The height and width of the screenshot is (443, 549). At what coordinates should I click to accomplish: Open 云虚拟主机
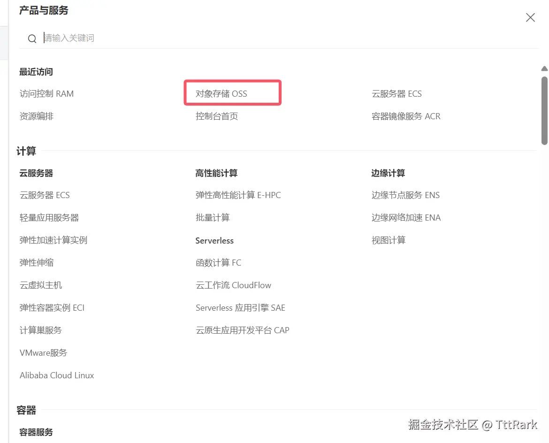coord(41,285)
